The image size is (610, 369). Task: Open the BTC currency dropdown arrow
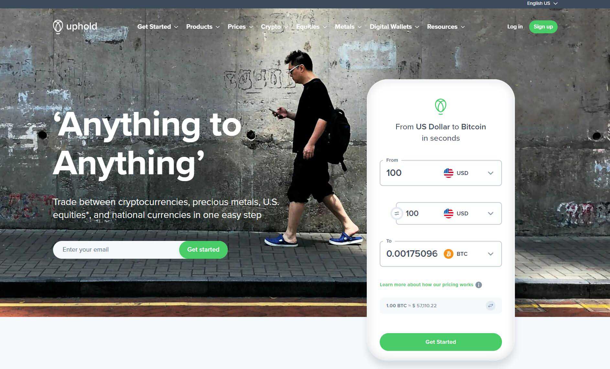[x=491, y=254]
